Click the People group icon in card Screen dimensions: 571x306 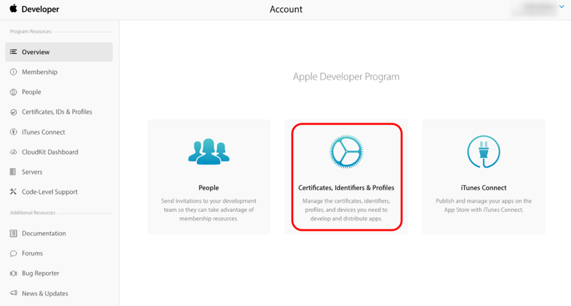[x=208, y=151]
